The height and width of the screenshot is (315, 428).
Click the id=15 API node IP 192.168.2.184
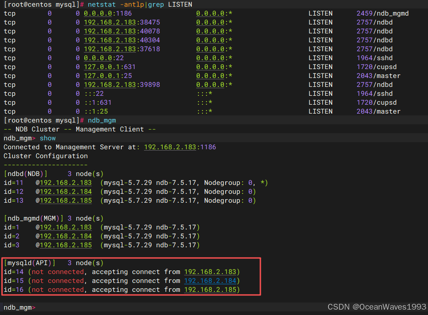pyautogui.click(x=210, y=281)
